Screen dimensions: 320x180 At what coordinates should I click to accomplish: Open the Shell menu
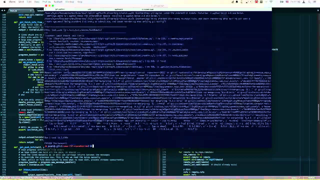pos(21,2)
